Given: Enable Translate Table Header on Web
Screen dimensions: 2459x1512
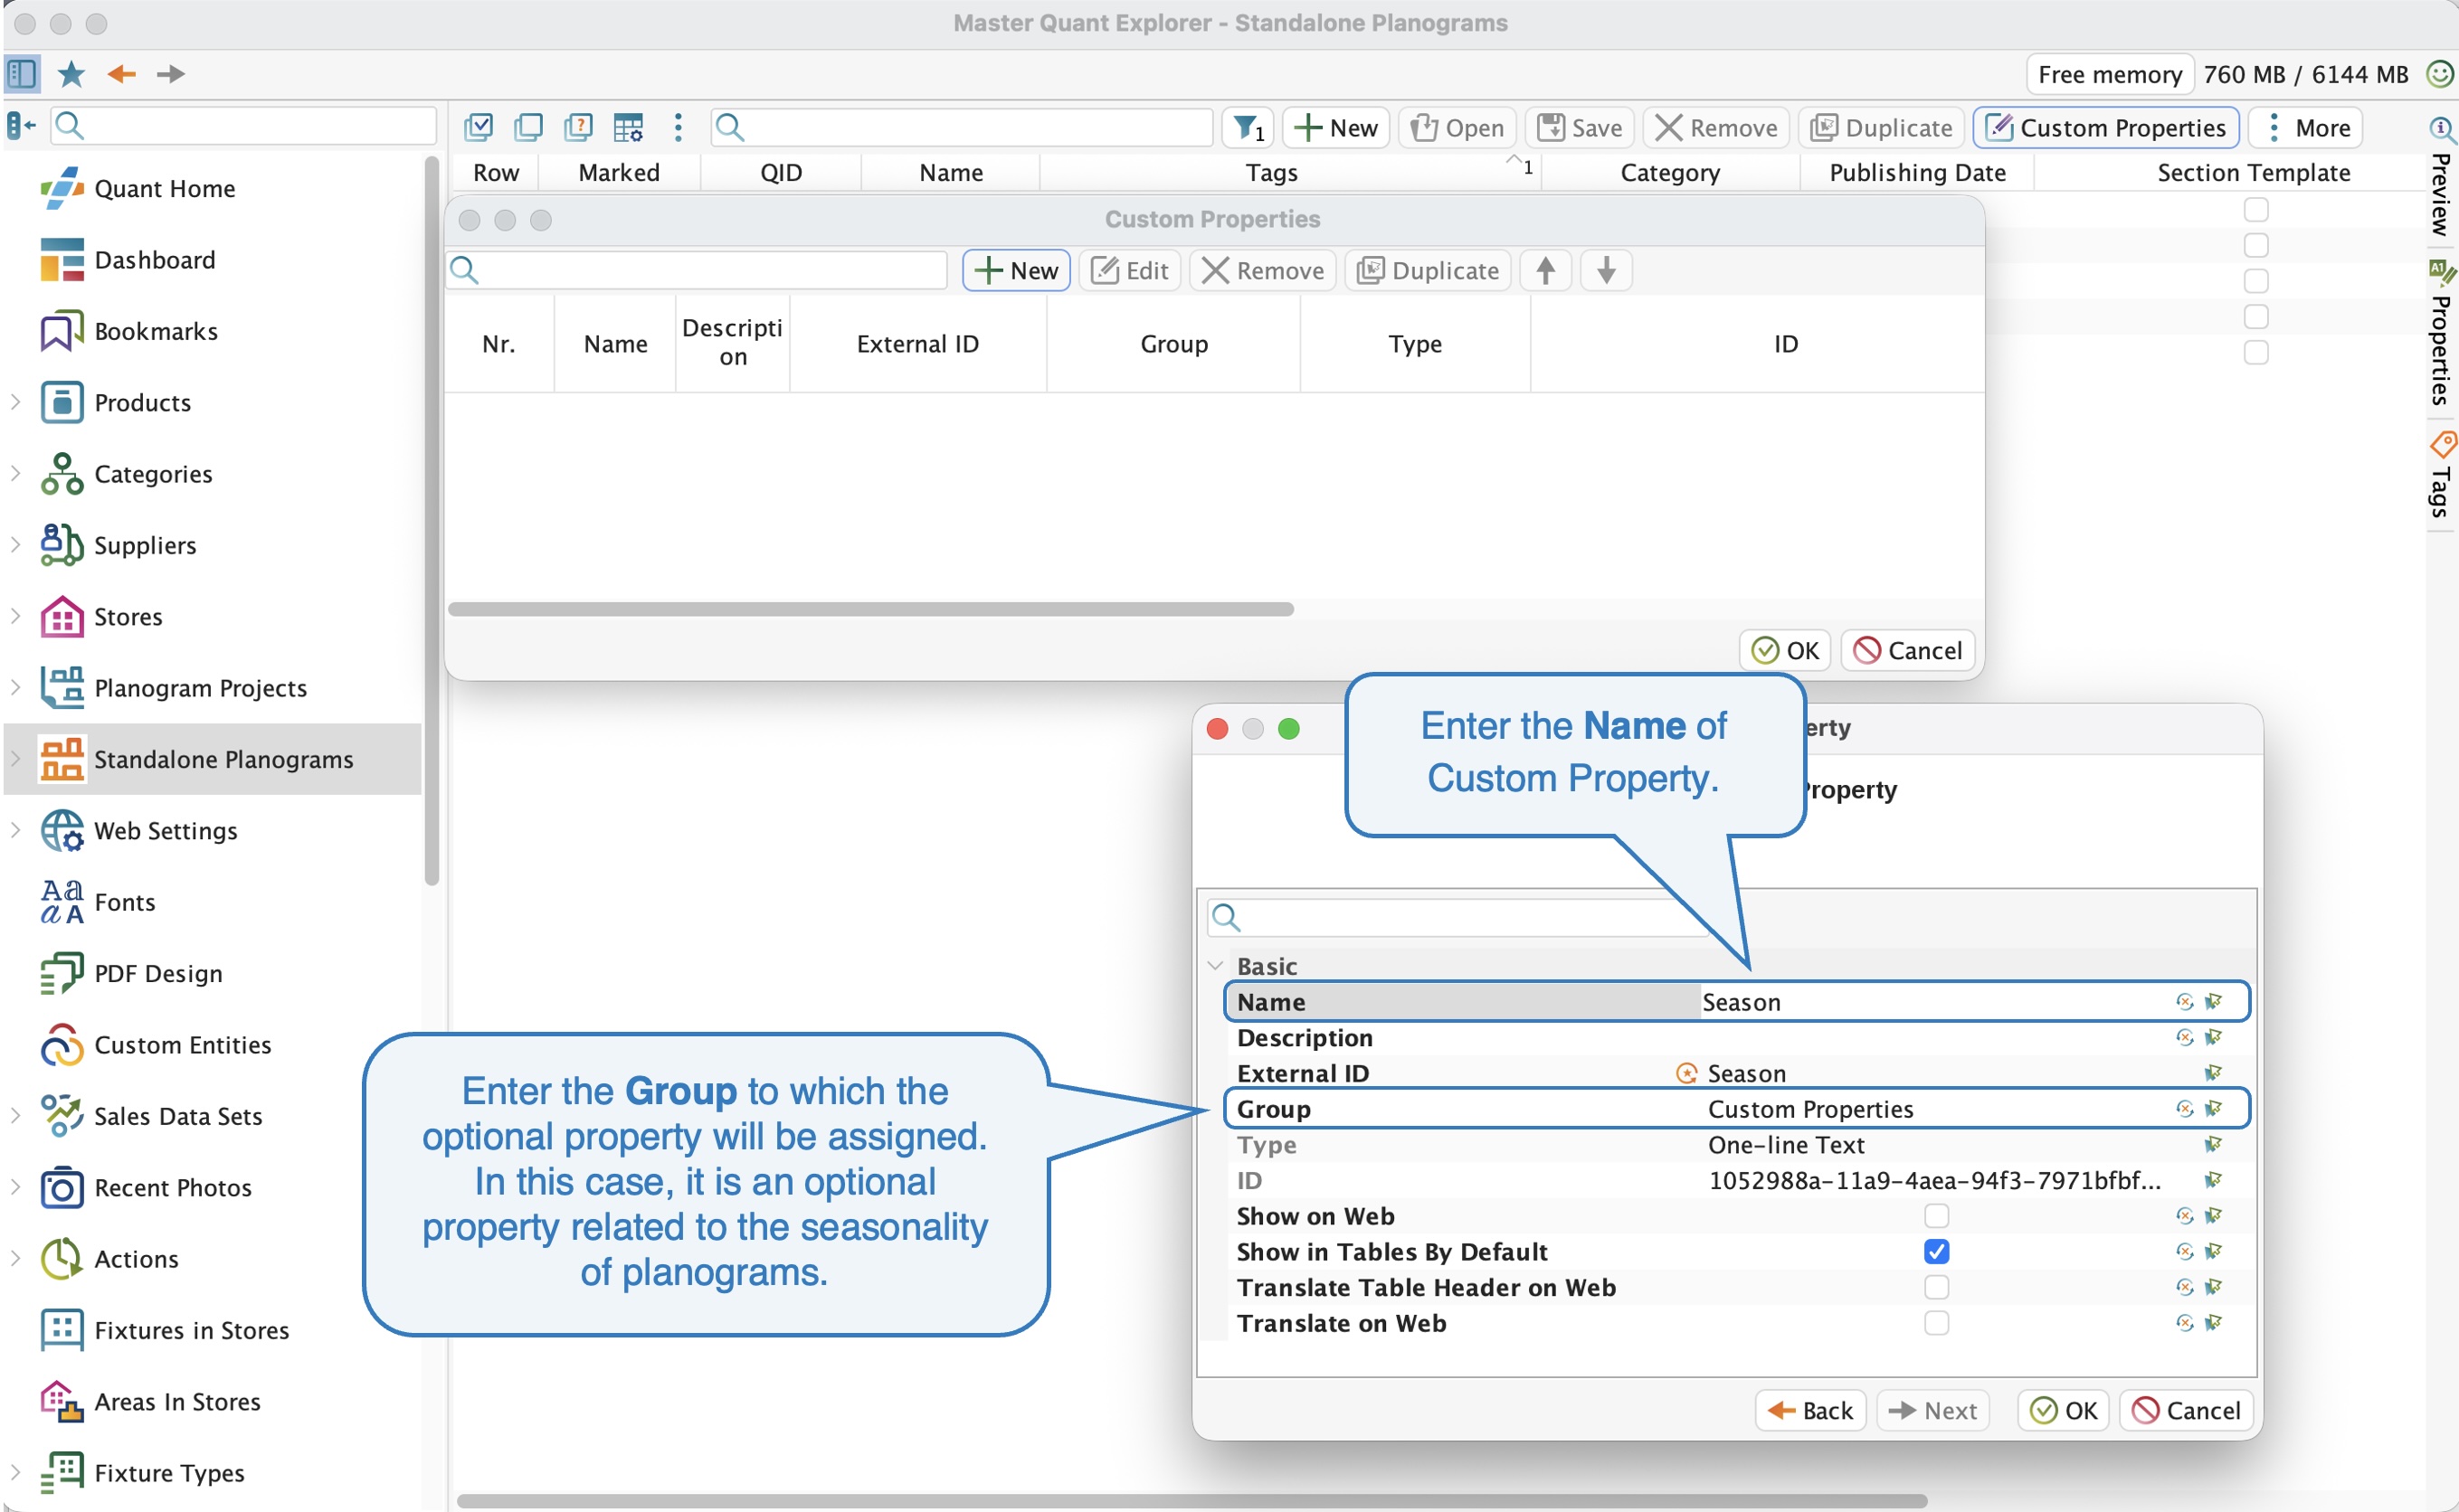Looking at the screenshot, I should click(x=1937, y=1287).
